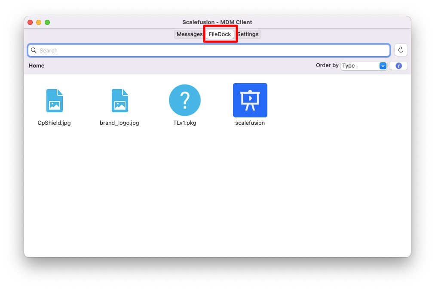Switch to the Messages tab
This screenshot has width=435, height=289.
tap(190, 34)
